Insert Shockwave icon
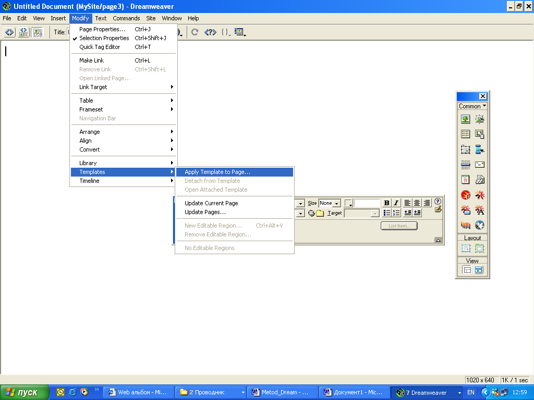Screen dimensions: 534x400 (x=466, y=225)
